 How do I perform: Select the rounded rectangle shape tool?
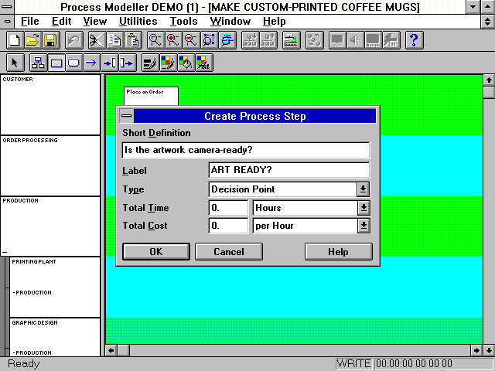click(x=73, y=63)
